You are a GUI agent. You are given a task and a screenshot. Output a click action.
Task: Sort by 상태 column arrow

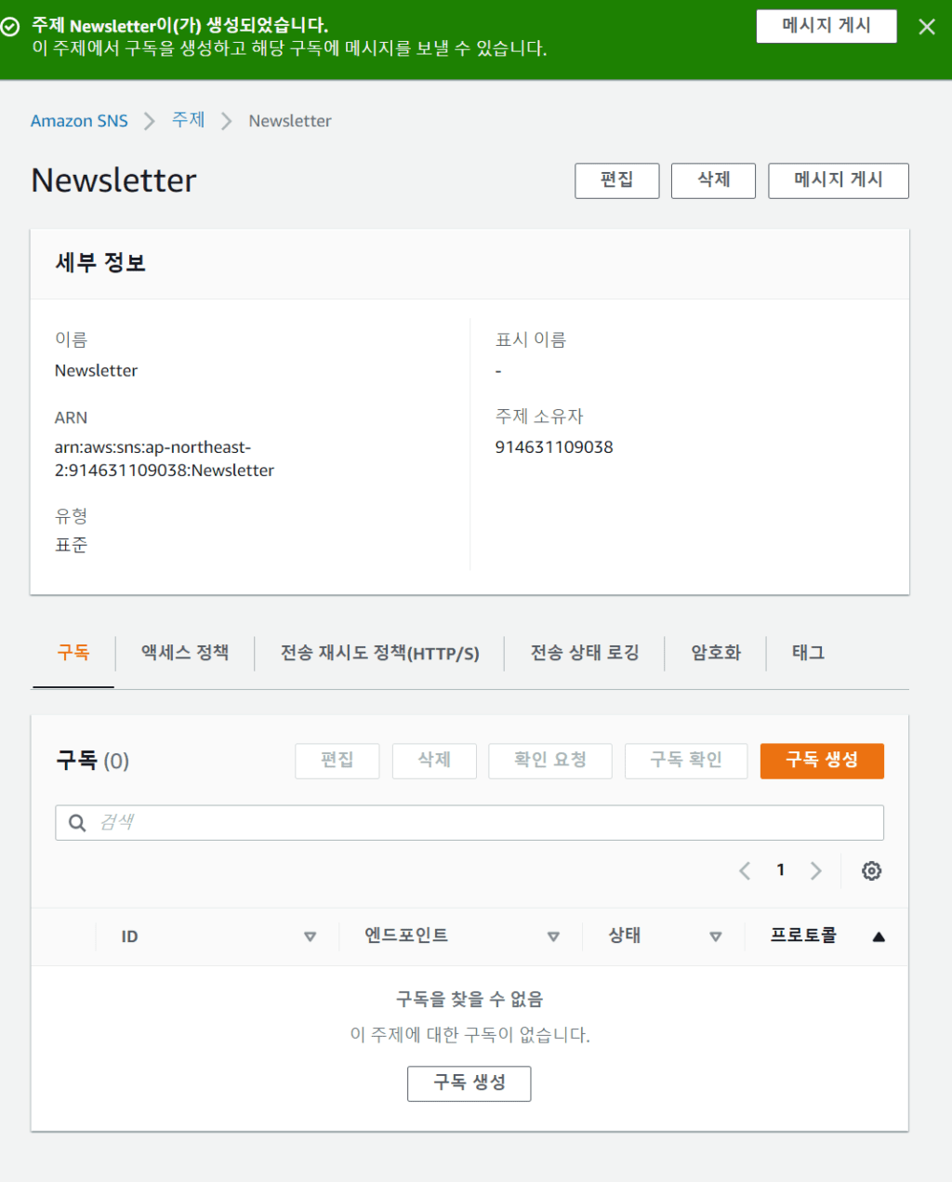coord(715,936)
